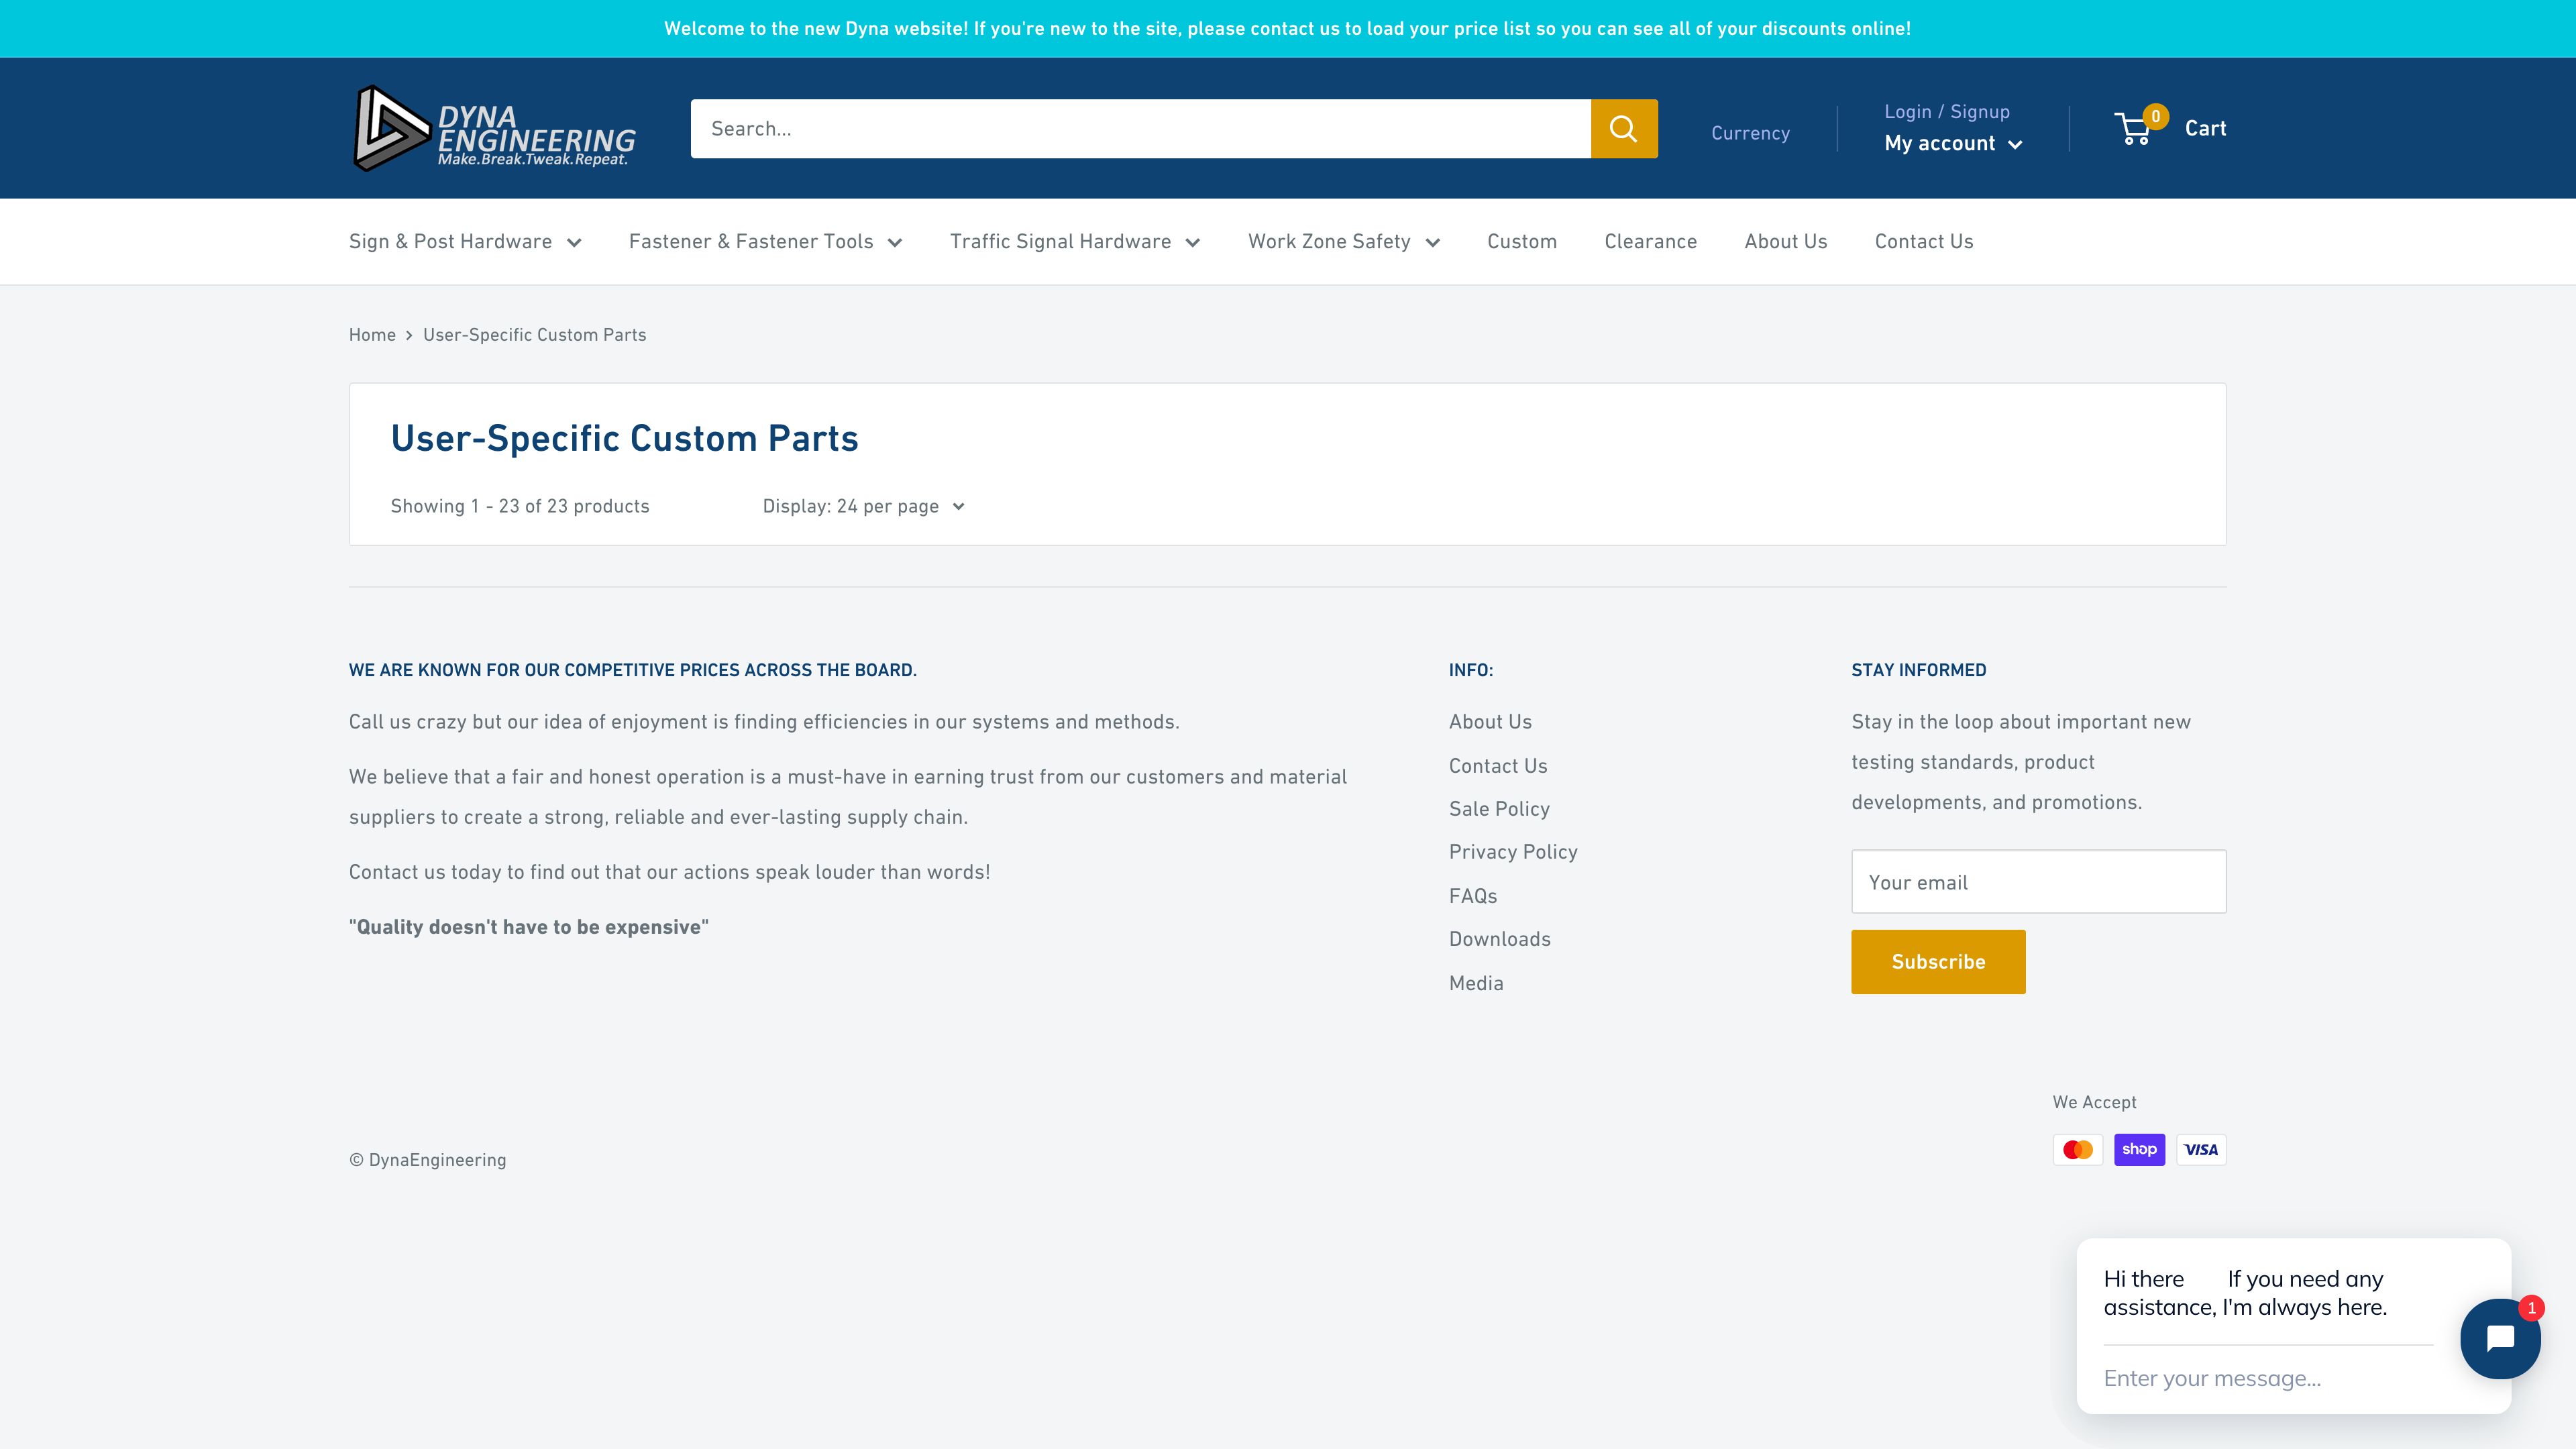Click the cart item count badge
Image resolution: width=2576 pixels, height=1449 pixels.
(2156, 116)
